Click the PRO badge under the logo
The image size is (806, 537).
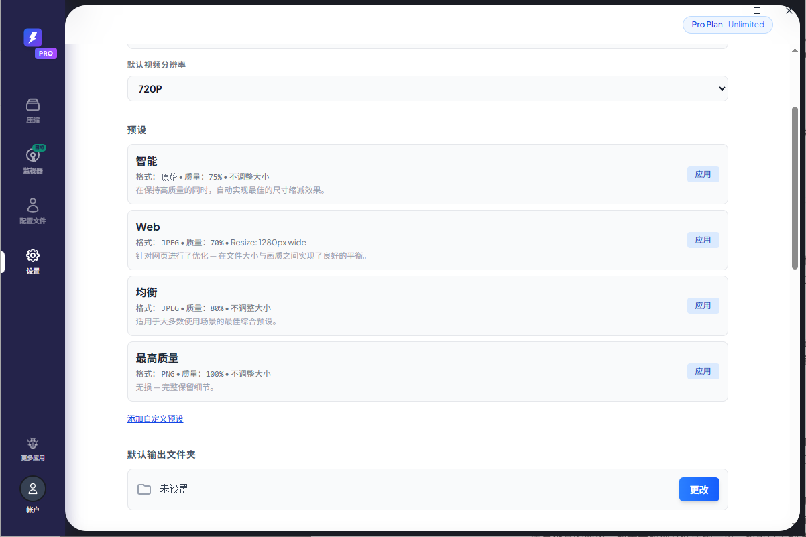click(46, 53)
